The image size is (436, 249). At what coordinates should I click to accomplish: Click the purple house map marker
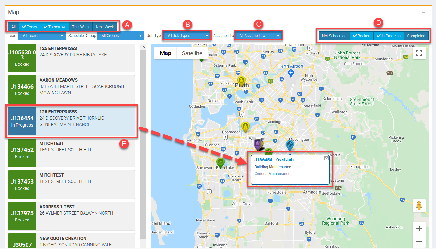[258, 144]
